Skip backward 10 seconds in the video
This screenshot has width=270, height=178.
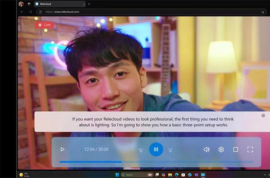pos(141,150)
